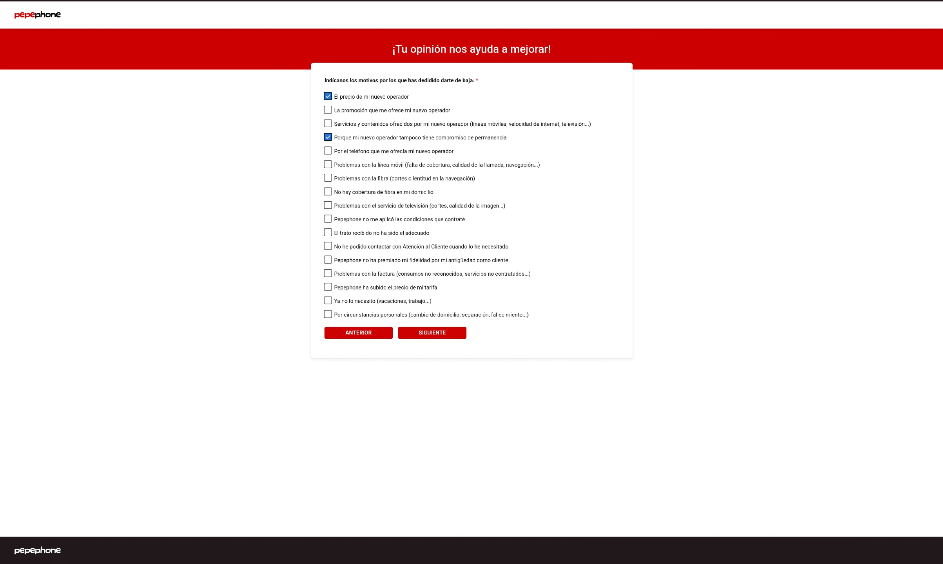
Task: Select 'No he podido contactar con Atención' box
Action: click(328, 246)
